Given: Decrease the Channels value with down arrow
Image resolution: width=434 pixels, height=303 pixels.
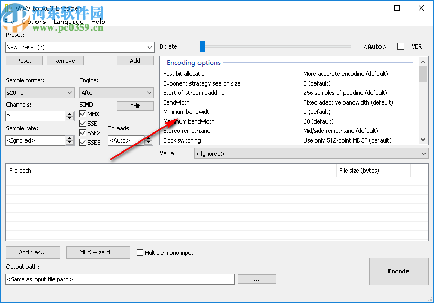Looking at the screenshot, I should tap(70, 119).
